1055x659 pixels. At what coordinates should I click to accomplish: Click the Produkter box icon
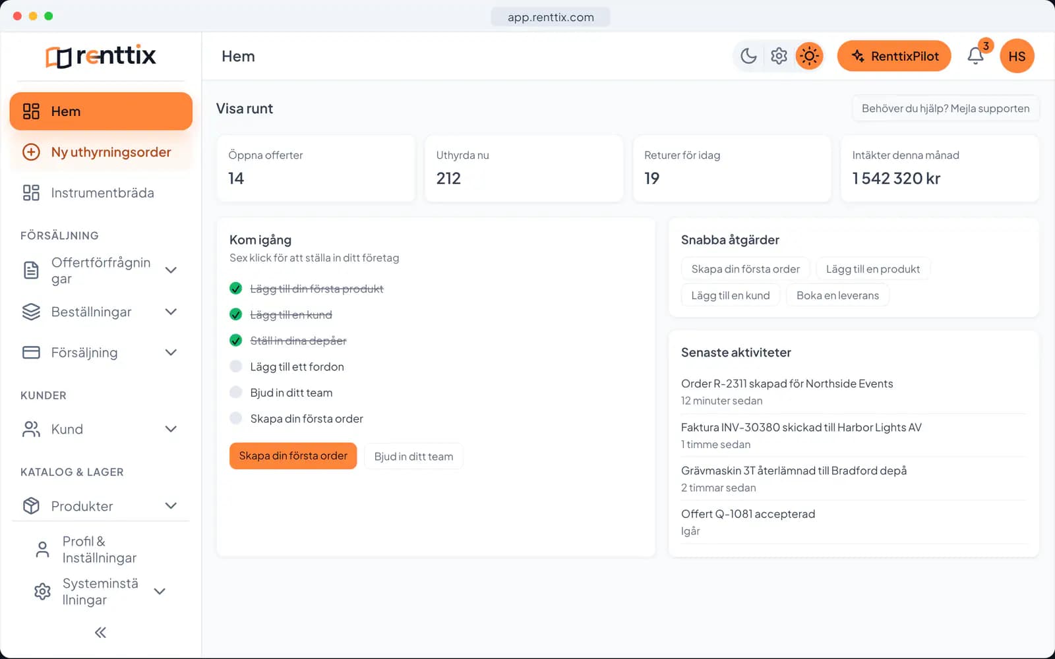click(31, 505)
